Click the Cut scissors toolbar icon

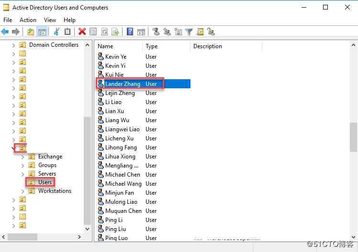pyautogui.click(x=56, y=31)
